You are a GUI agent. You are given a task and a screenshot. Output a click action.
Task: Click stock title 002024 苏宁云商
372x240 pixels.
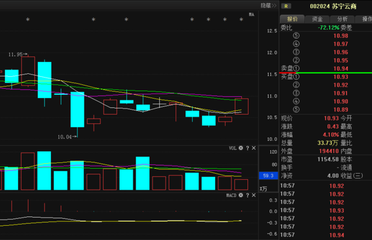[x=333, y=6]
